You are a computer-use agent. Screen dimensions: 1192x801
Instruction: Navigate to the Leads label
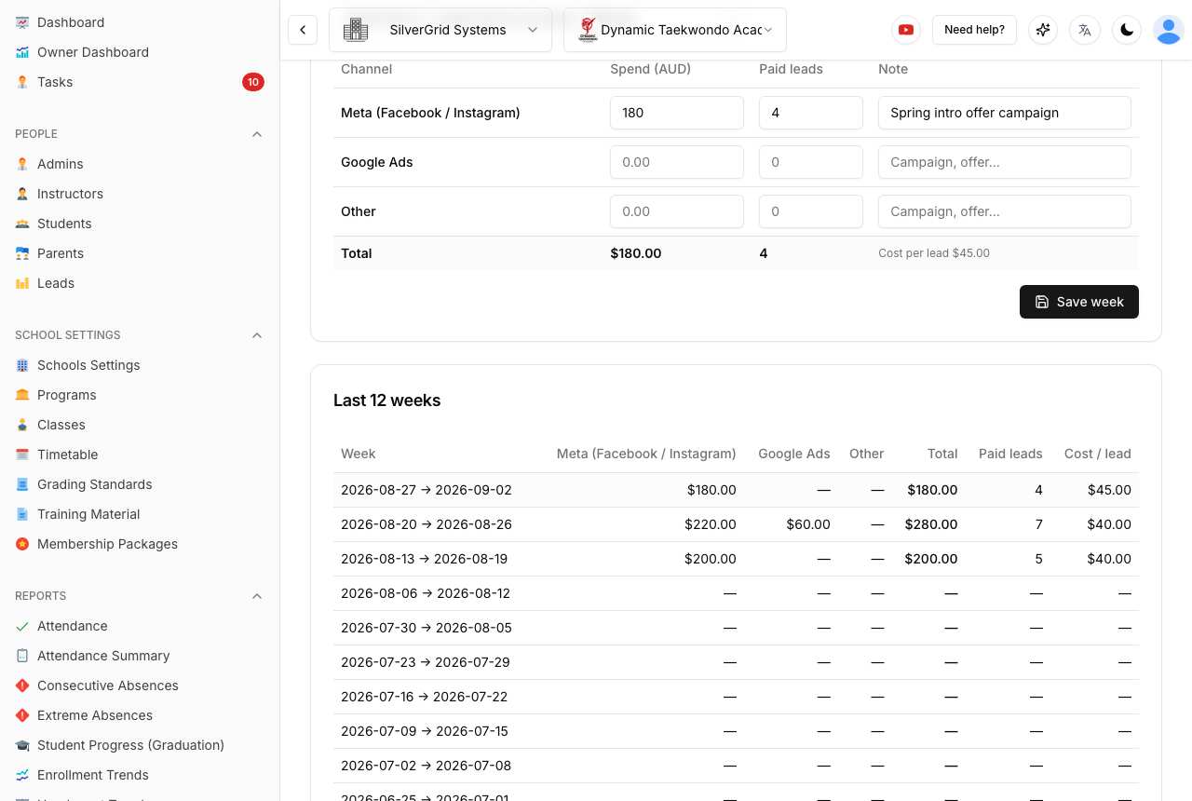[56, 283]
